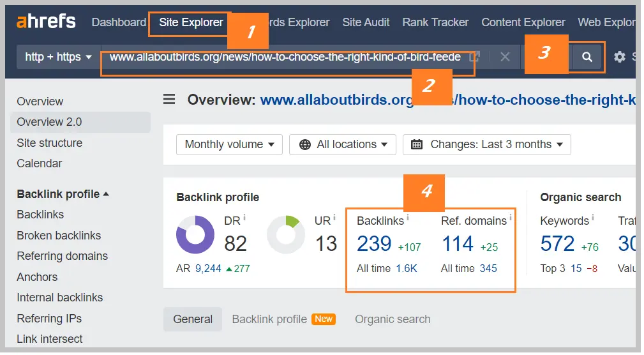Click the keywords change +76

pos(590,247)
